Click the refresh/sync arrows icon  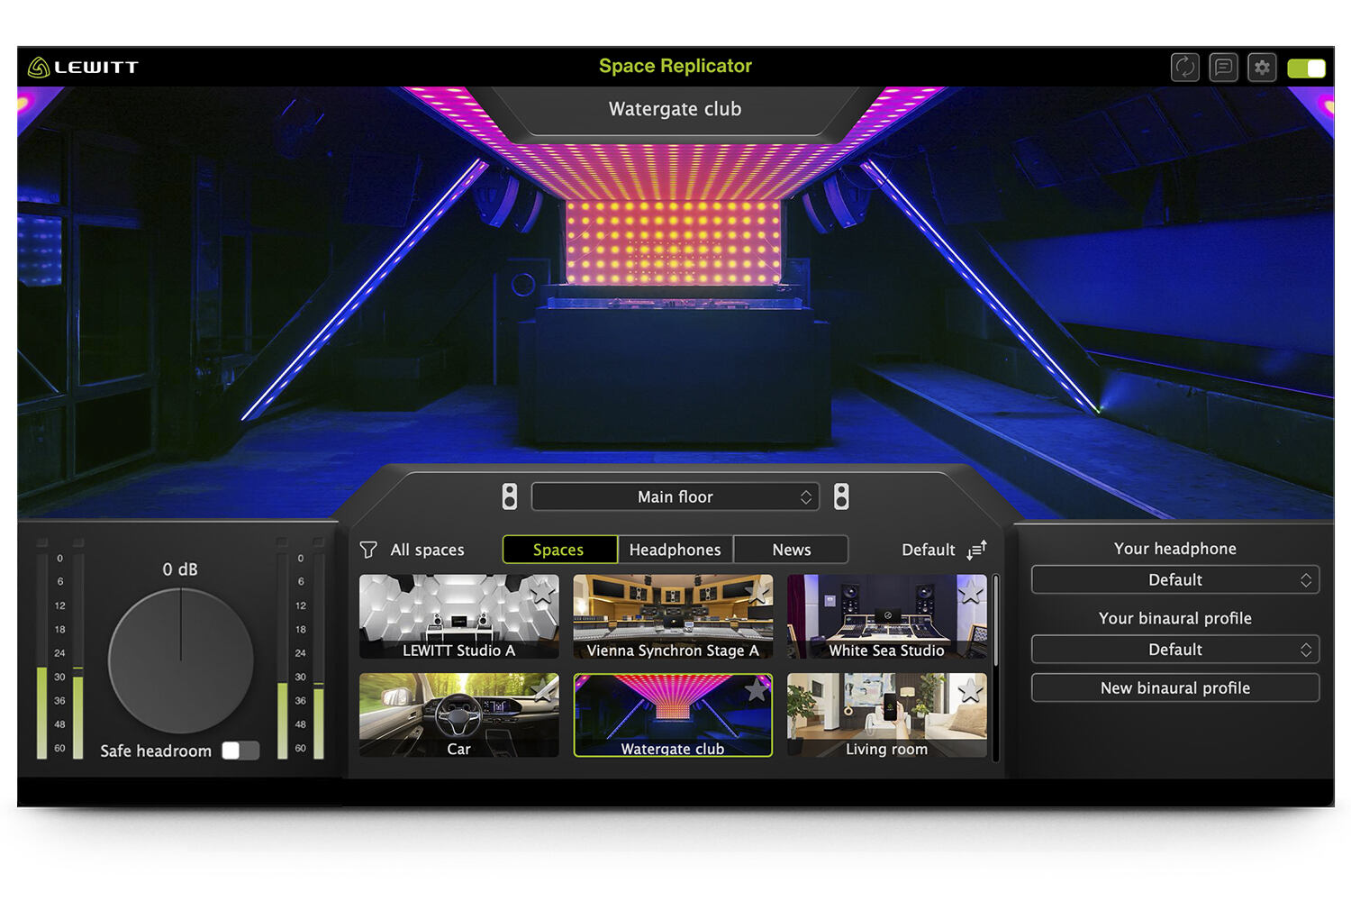1184,68
